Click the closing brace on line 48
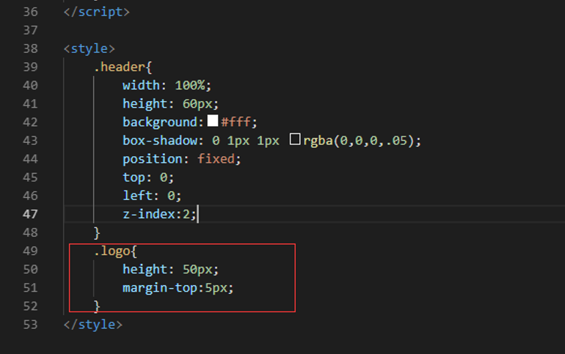The width and height of the screenshot is (565, 354). (x=97, y=233)
